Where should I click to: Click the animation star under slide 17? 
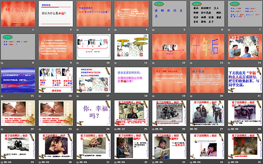pyautogui.click(x=78, y=96)
